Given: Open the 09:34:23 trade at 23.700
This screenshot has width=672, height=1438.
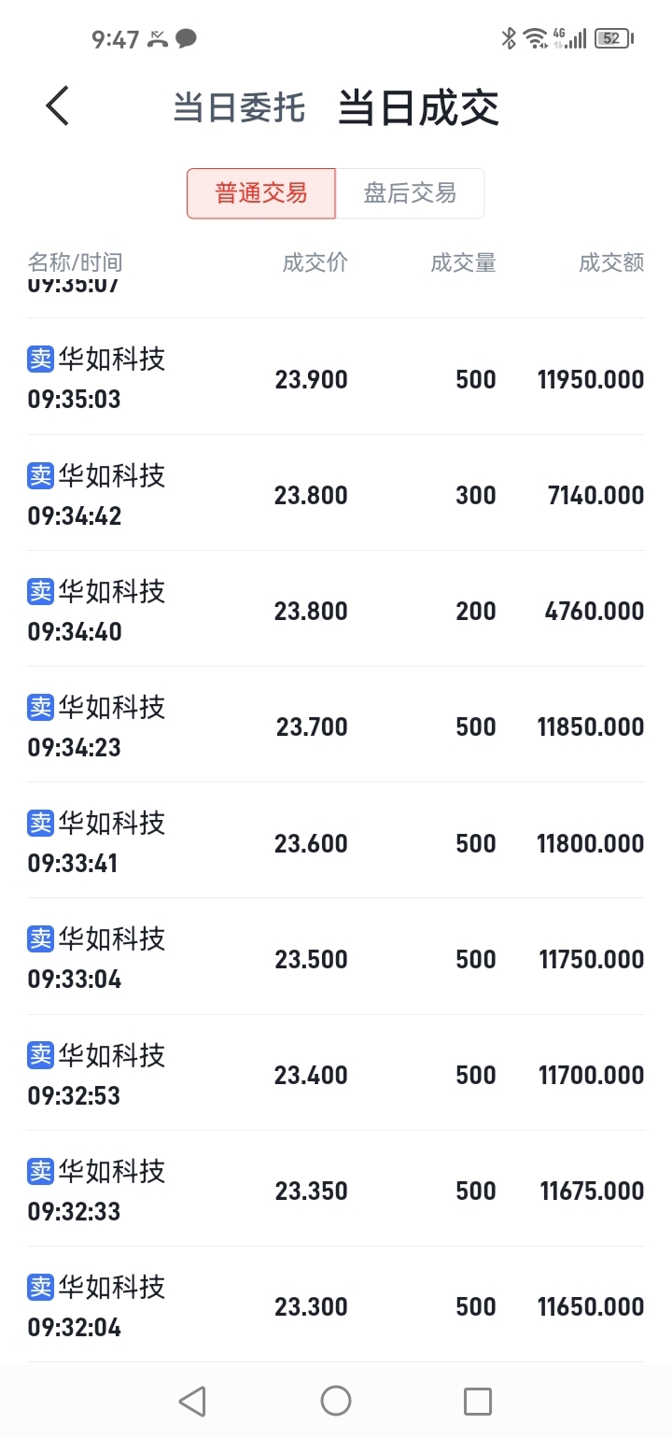Looking at the screenshot, I should coord(336,725).
